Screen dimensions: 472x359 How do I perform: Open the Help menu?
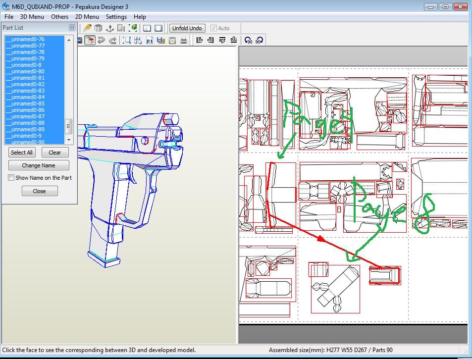point(140,17)
